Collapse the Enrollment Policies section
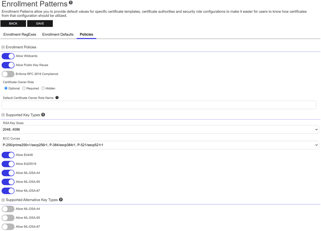 pyautogui.click(x=3, y=47)
